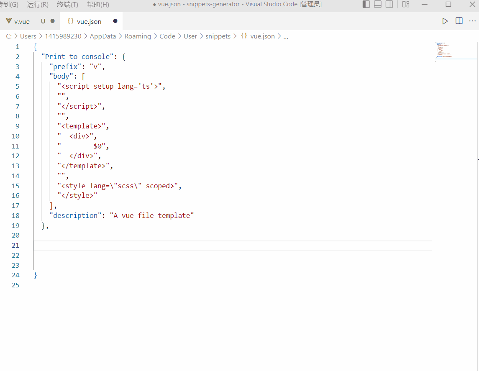Toggle primary side bar layout icon
Viewport: 479px width, 371px height.
tap(366, 4)
